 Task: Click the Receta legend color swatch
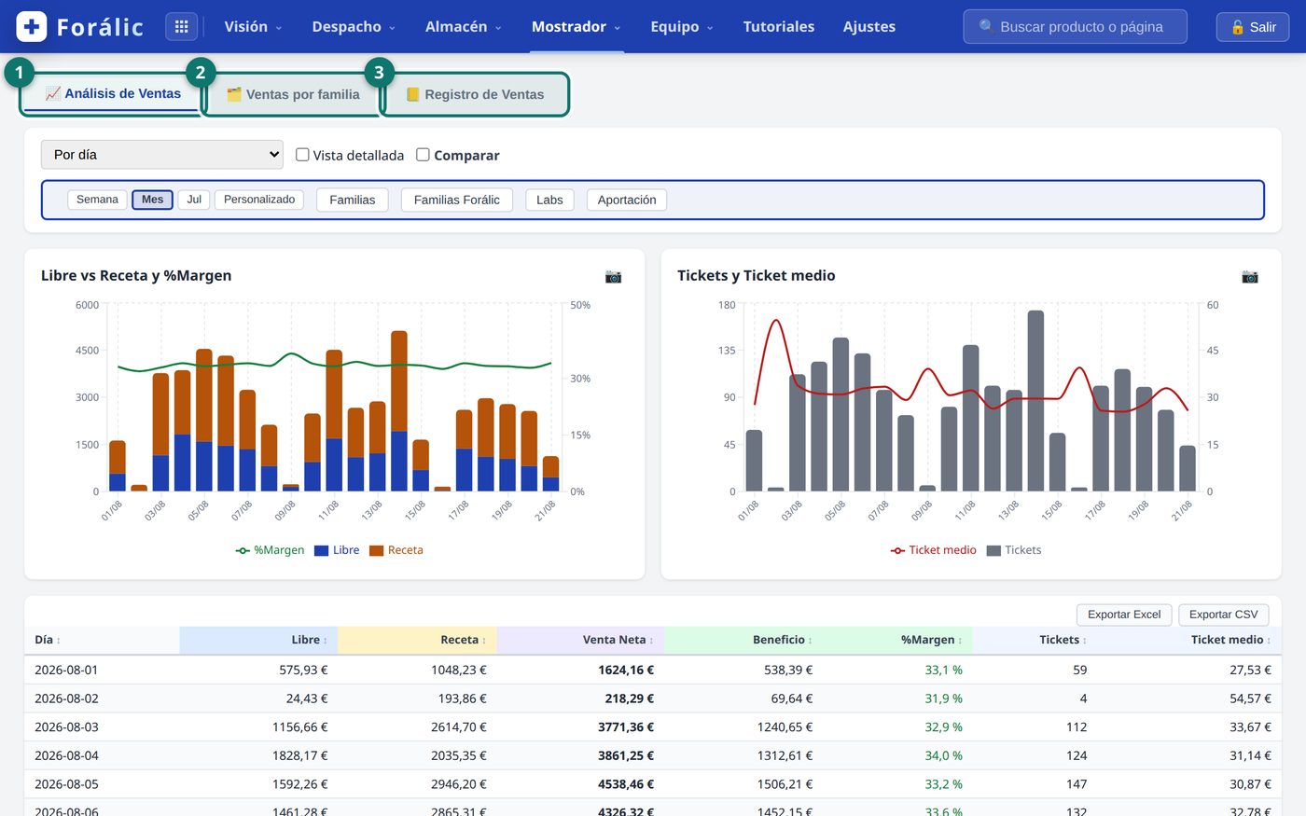pos(376,550)
